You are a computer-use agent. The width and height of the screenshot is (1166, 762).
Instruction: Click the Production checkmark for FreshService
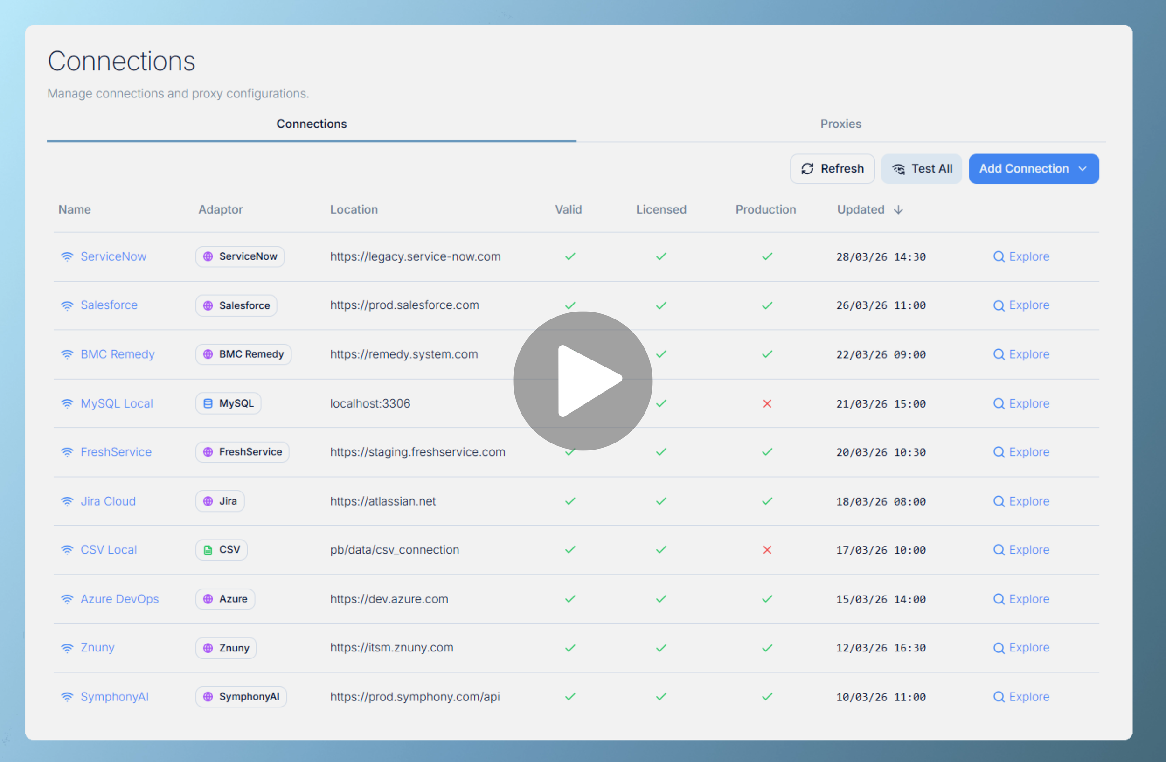pyautogui.click(x=767, y=452)
